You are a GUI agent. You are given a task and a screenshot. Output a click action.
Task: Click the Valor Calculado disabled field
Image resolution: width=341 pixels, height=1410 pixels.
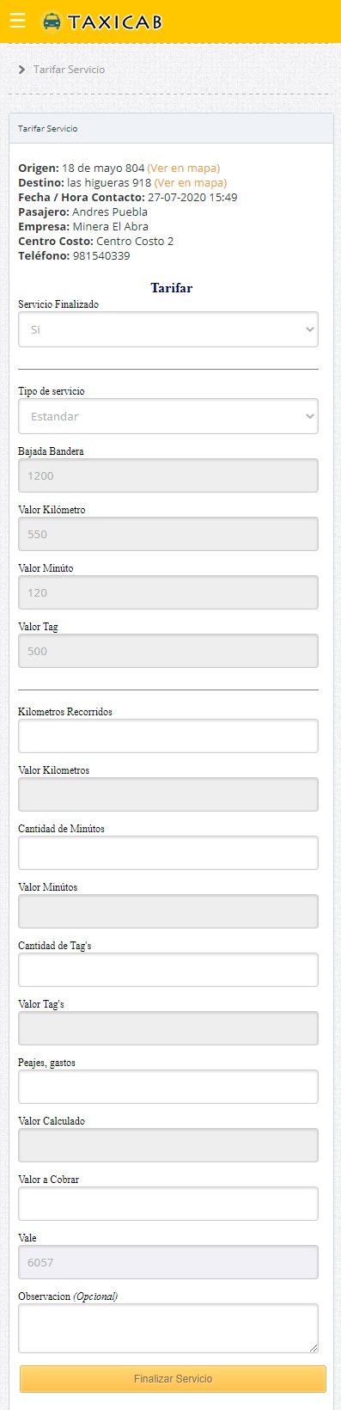click(168, 1145)
